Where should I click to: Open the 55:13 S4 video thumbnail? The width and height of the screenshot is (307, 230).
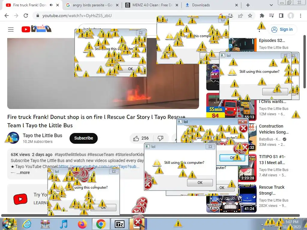(x=231, y=107)
